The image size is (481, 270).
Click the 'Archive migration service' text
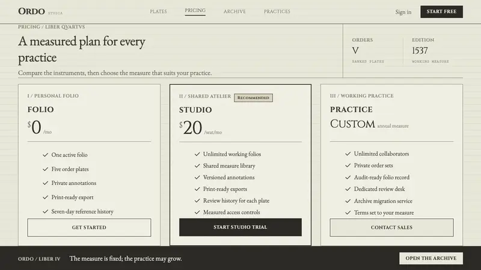[383, 201]
